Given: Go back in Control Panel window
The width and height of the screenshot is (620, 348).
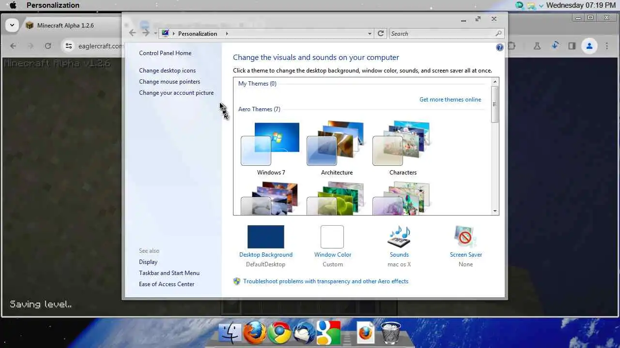Looking at the screenshot, I should (x=132, y=33).
